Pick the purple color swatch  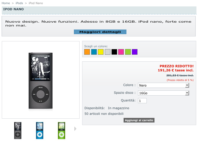click(135, 52)
